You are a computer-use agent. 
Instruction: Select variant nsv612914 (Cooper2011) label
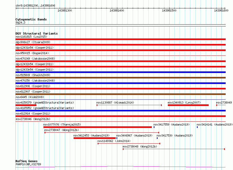point(33,114)
